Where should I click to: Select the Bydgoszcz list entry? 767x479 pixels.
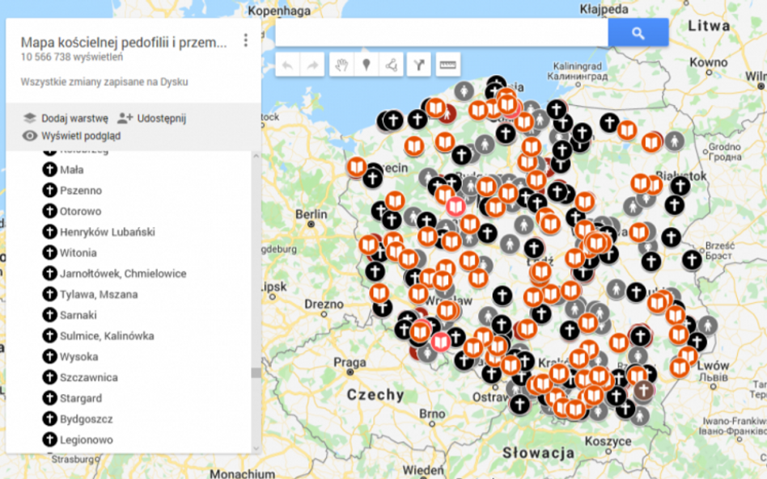point(86,419)
